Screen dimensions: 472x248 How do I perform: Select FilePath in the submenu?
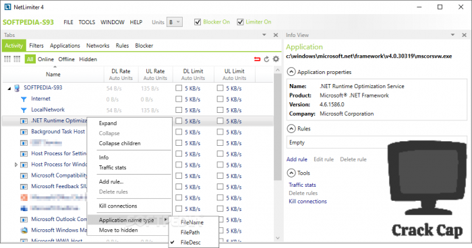tap(190, 233)
